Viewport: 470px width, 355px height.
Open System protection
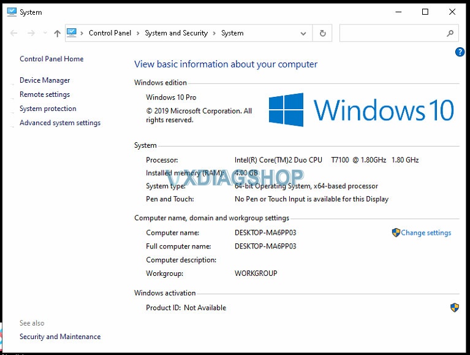(48, 109)
